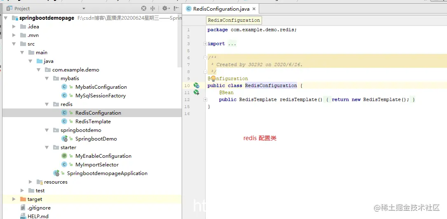Expand the folded import block
The width and height of the screenshot is (447, 219).
point(205,44)
